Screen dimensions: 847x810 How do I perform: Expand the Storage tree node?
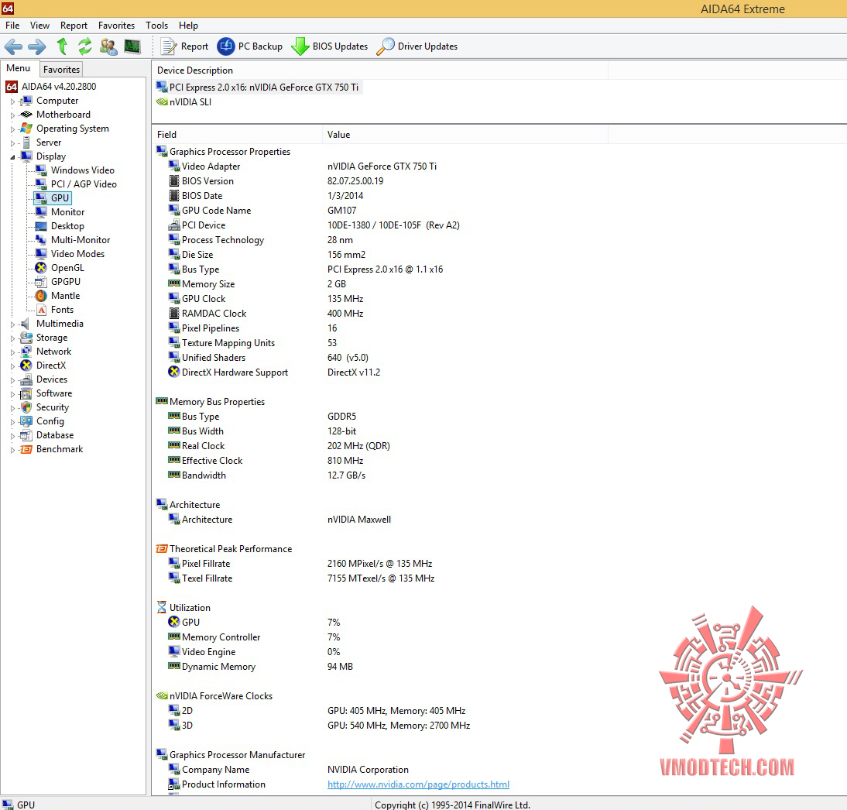pyautogui.click(x=12, y=338)
